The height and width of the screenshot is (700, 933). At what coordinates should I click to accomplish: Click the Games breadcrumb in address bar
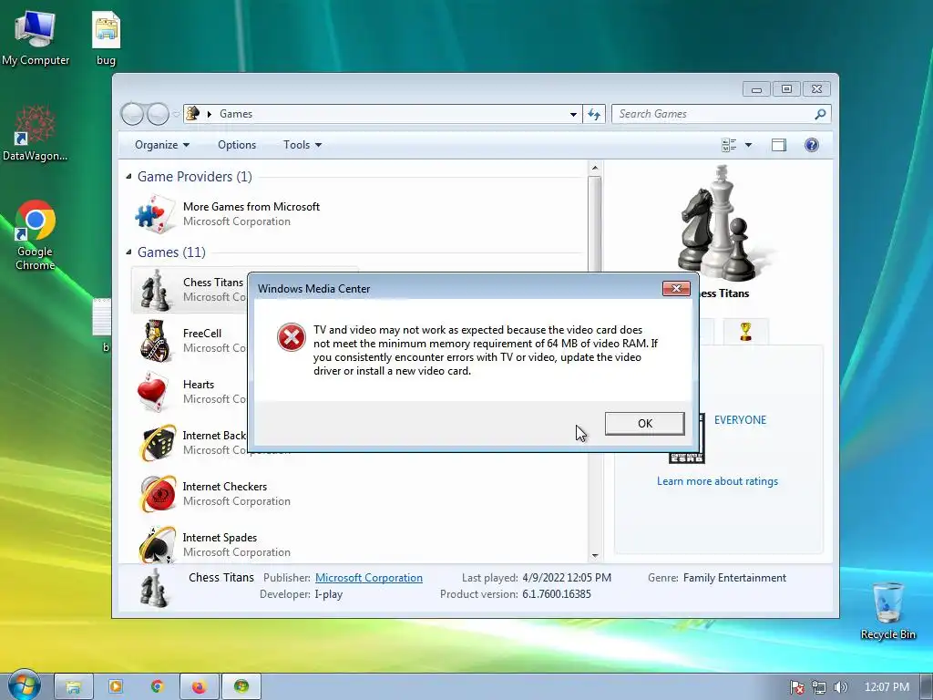tap(236, 114)
